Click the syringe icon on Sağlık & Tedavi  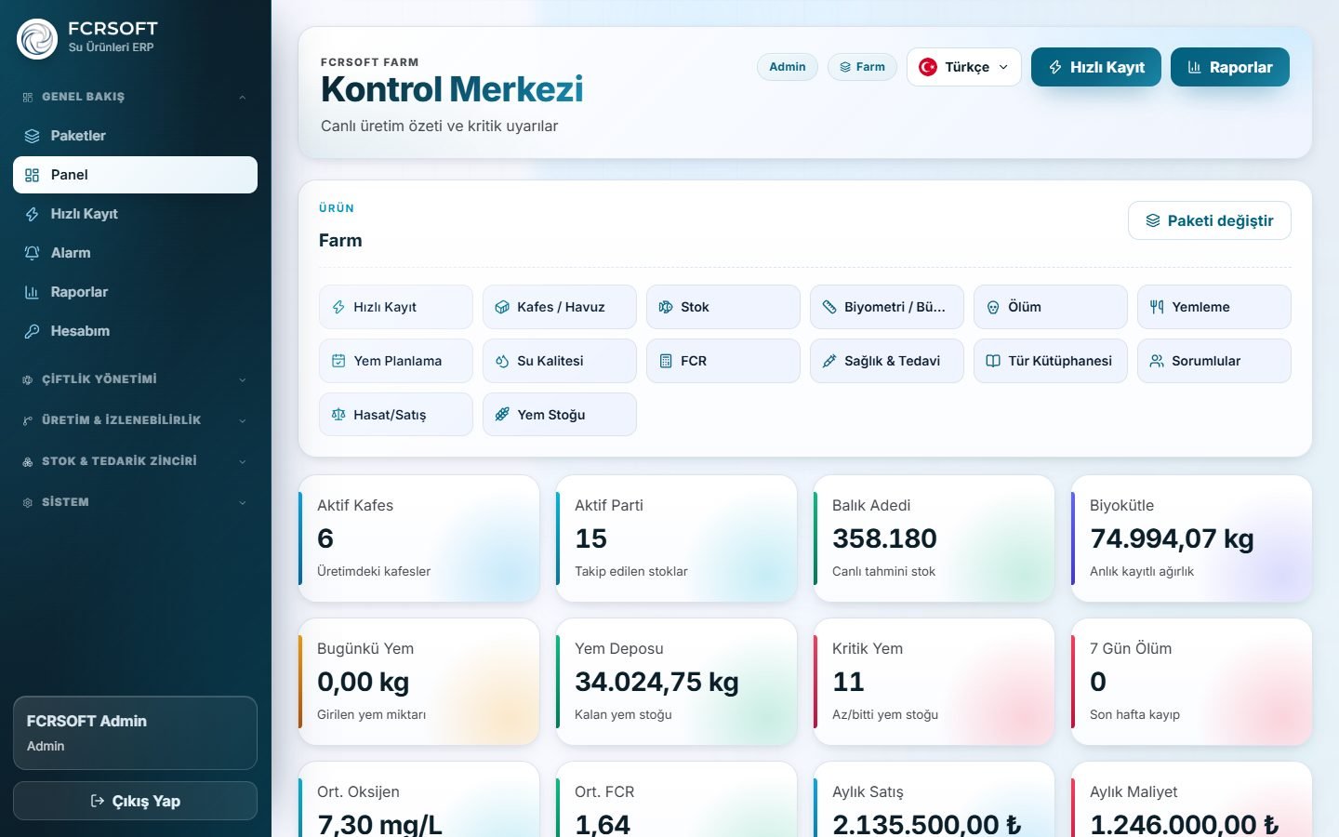pos(829,361)
